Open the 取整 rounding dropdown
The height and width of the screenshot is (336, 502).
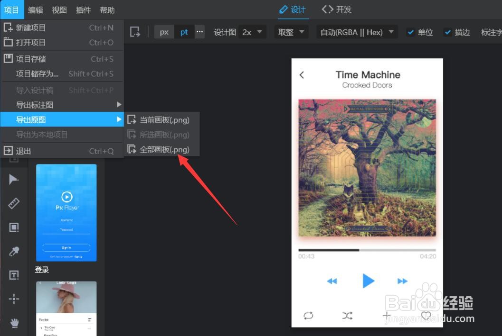pyautogui.click(x=291, y=32)
